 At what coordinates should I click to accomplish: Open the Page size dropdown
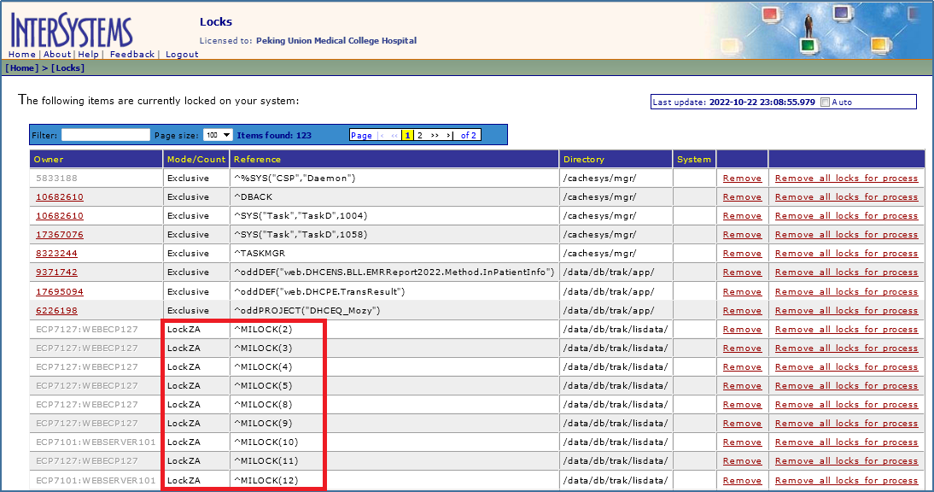pos(218,135)
